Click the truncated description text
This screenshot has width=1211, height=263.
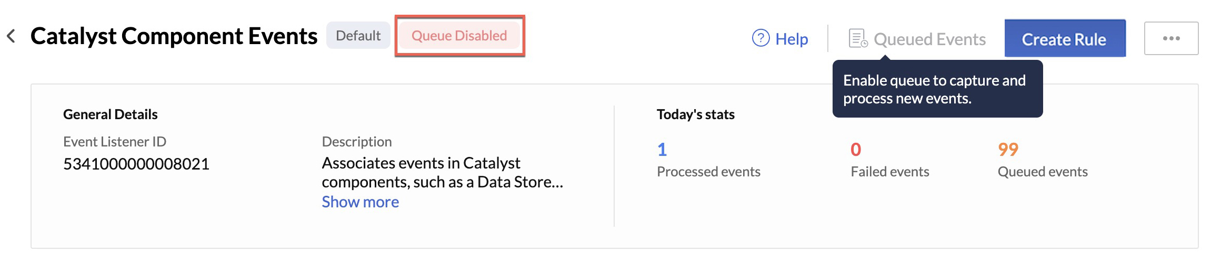coord(442,172)
